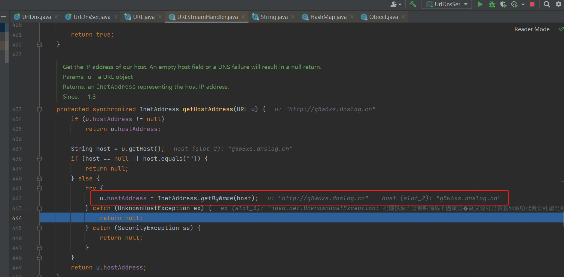Build the project with the hammer icon
Screen dimensions: 564x277
point(413,4)
